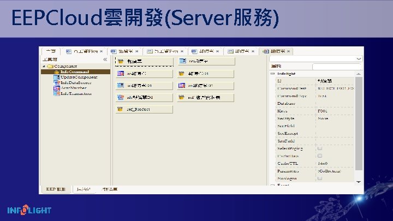Click the Keys property value F001

point(323,111)
